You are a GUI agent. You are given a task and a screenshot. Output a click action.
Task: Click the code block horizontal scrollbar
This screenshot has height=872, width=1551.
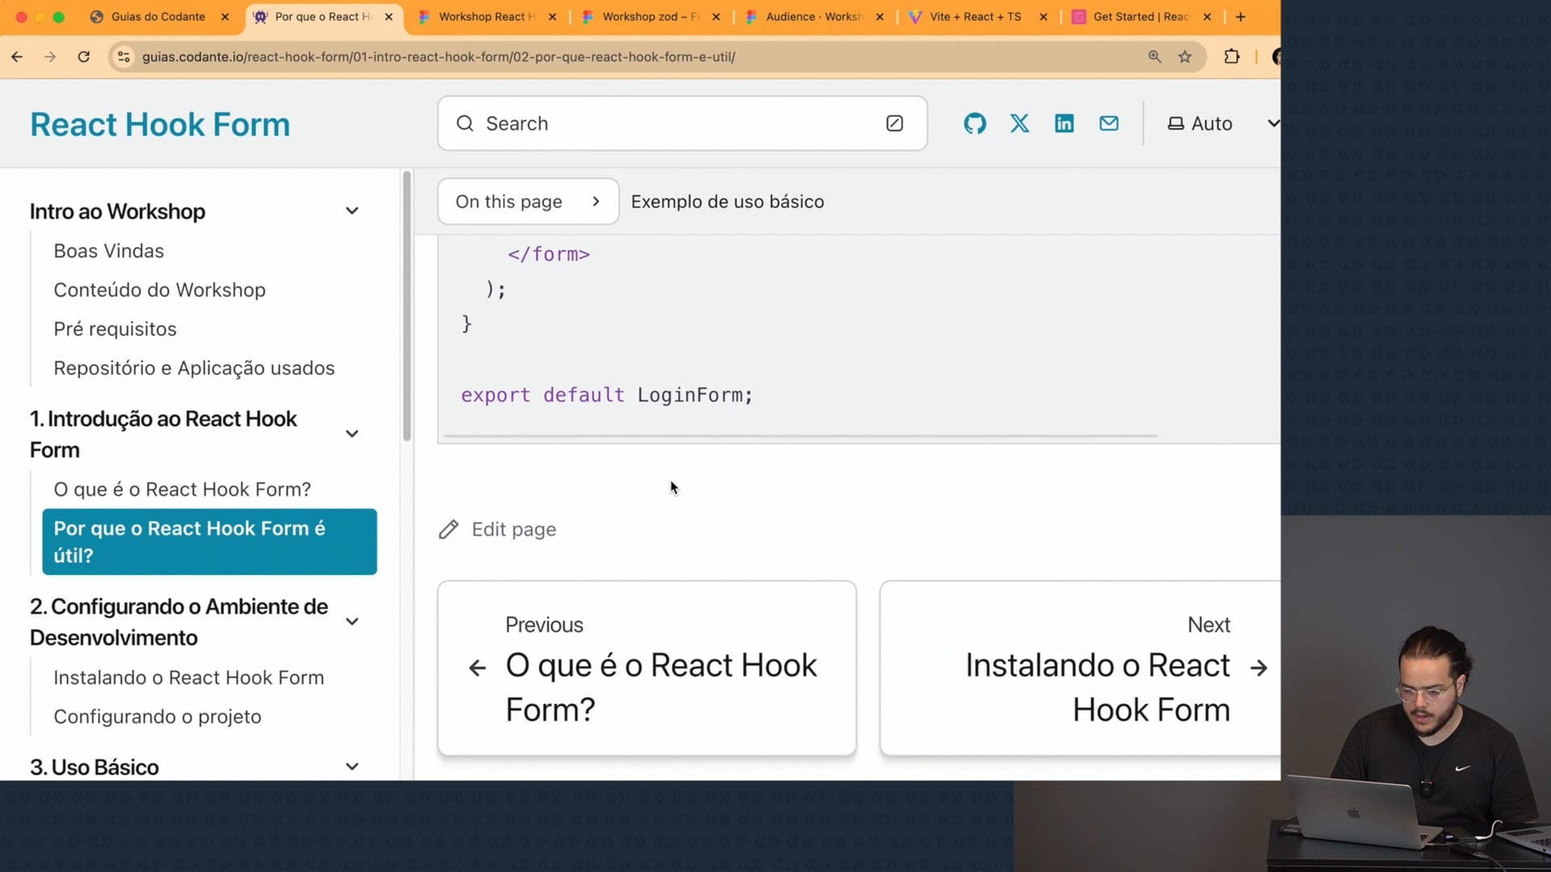pos(801,436)
